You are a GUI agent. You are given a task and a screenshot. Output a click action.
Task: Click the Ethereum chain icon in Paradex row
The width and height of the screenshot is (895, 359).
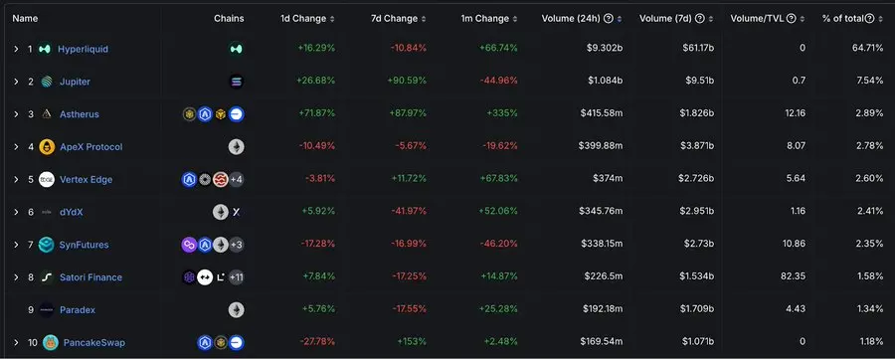tap(237, 310)
